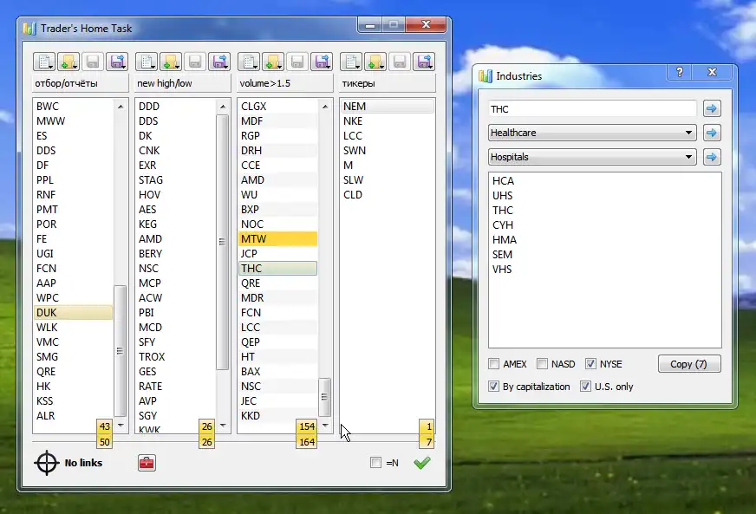Click arrow button next to THC field
756x514 pixels.
click(x=712, y=108)
